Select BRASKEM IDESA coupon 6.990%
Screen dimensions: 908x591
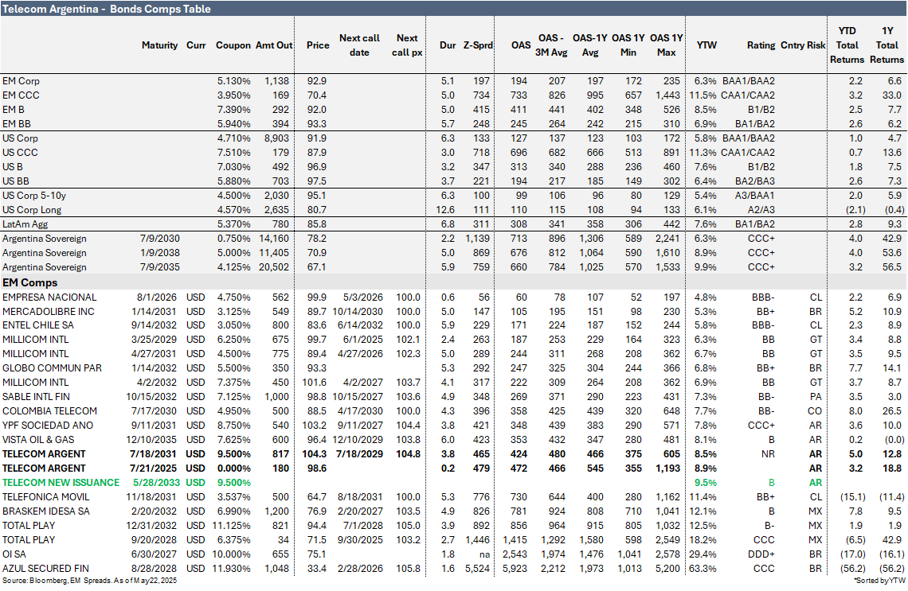coord(234,511)
